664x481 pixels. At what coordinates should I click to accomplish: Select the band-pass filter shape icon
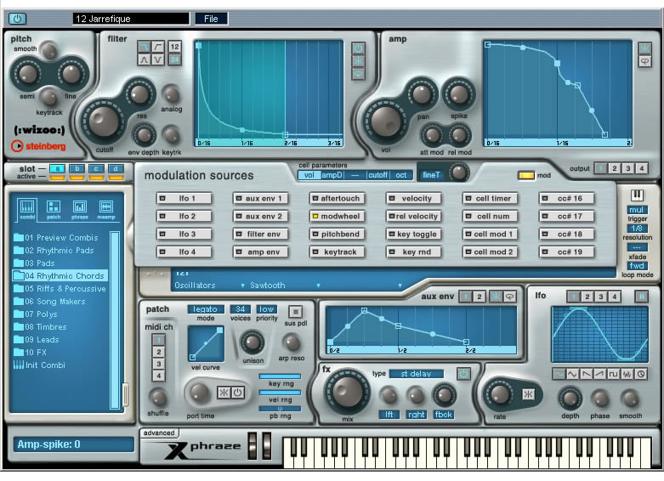click(144, 59)
